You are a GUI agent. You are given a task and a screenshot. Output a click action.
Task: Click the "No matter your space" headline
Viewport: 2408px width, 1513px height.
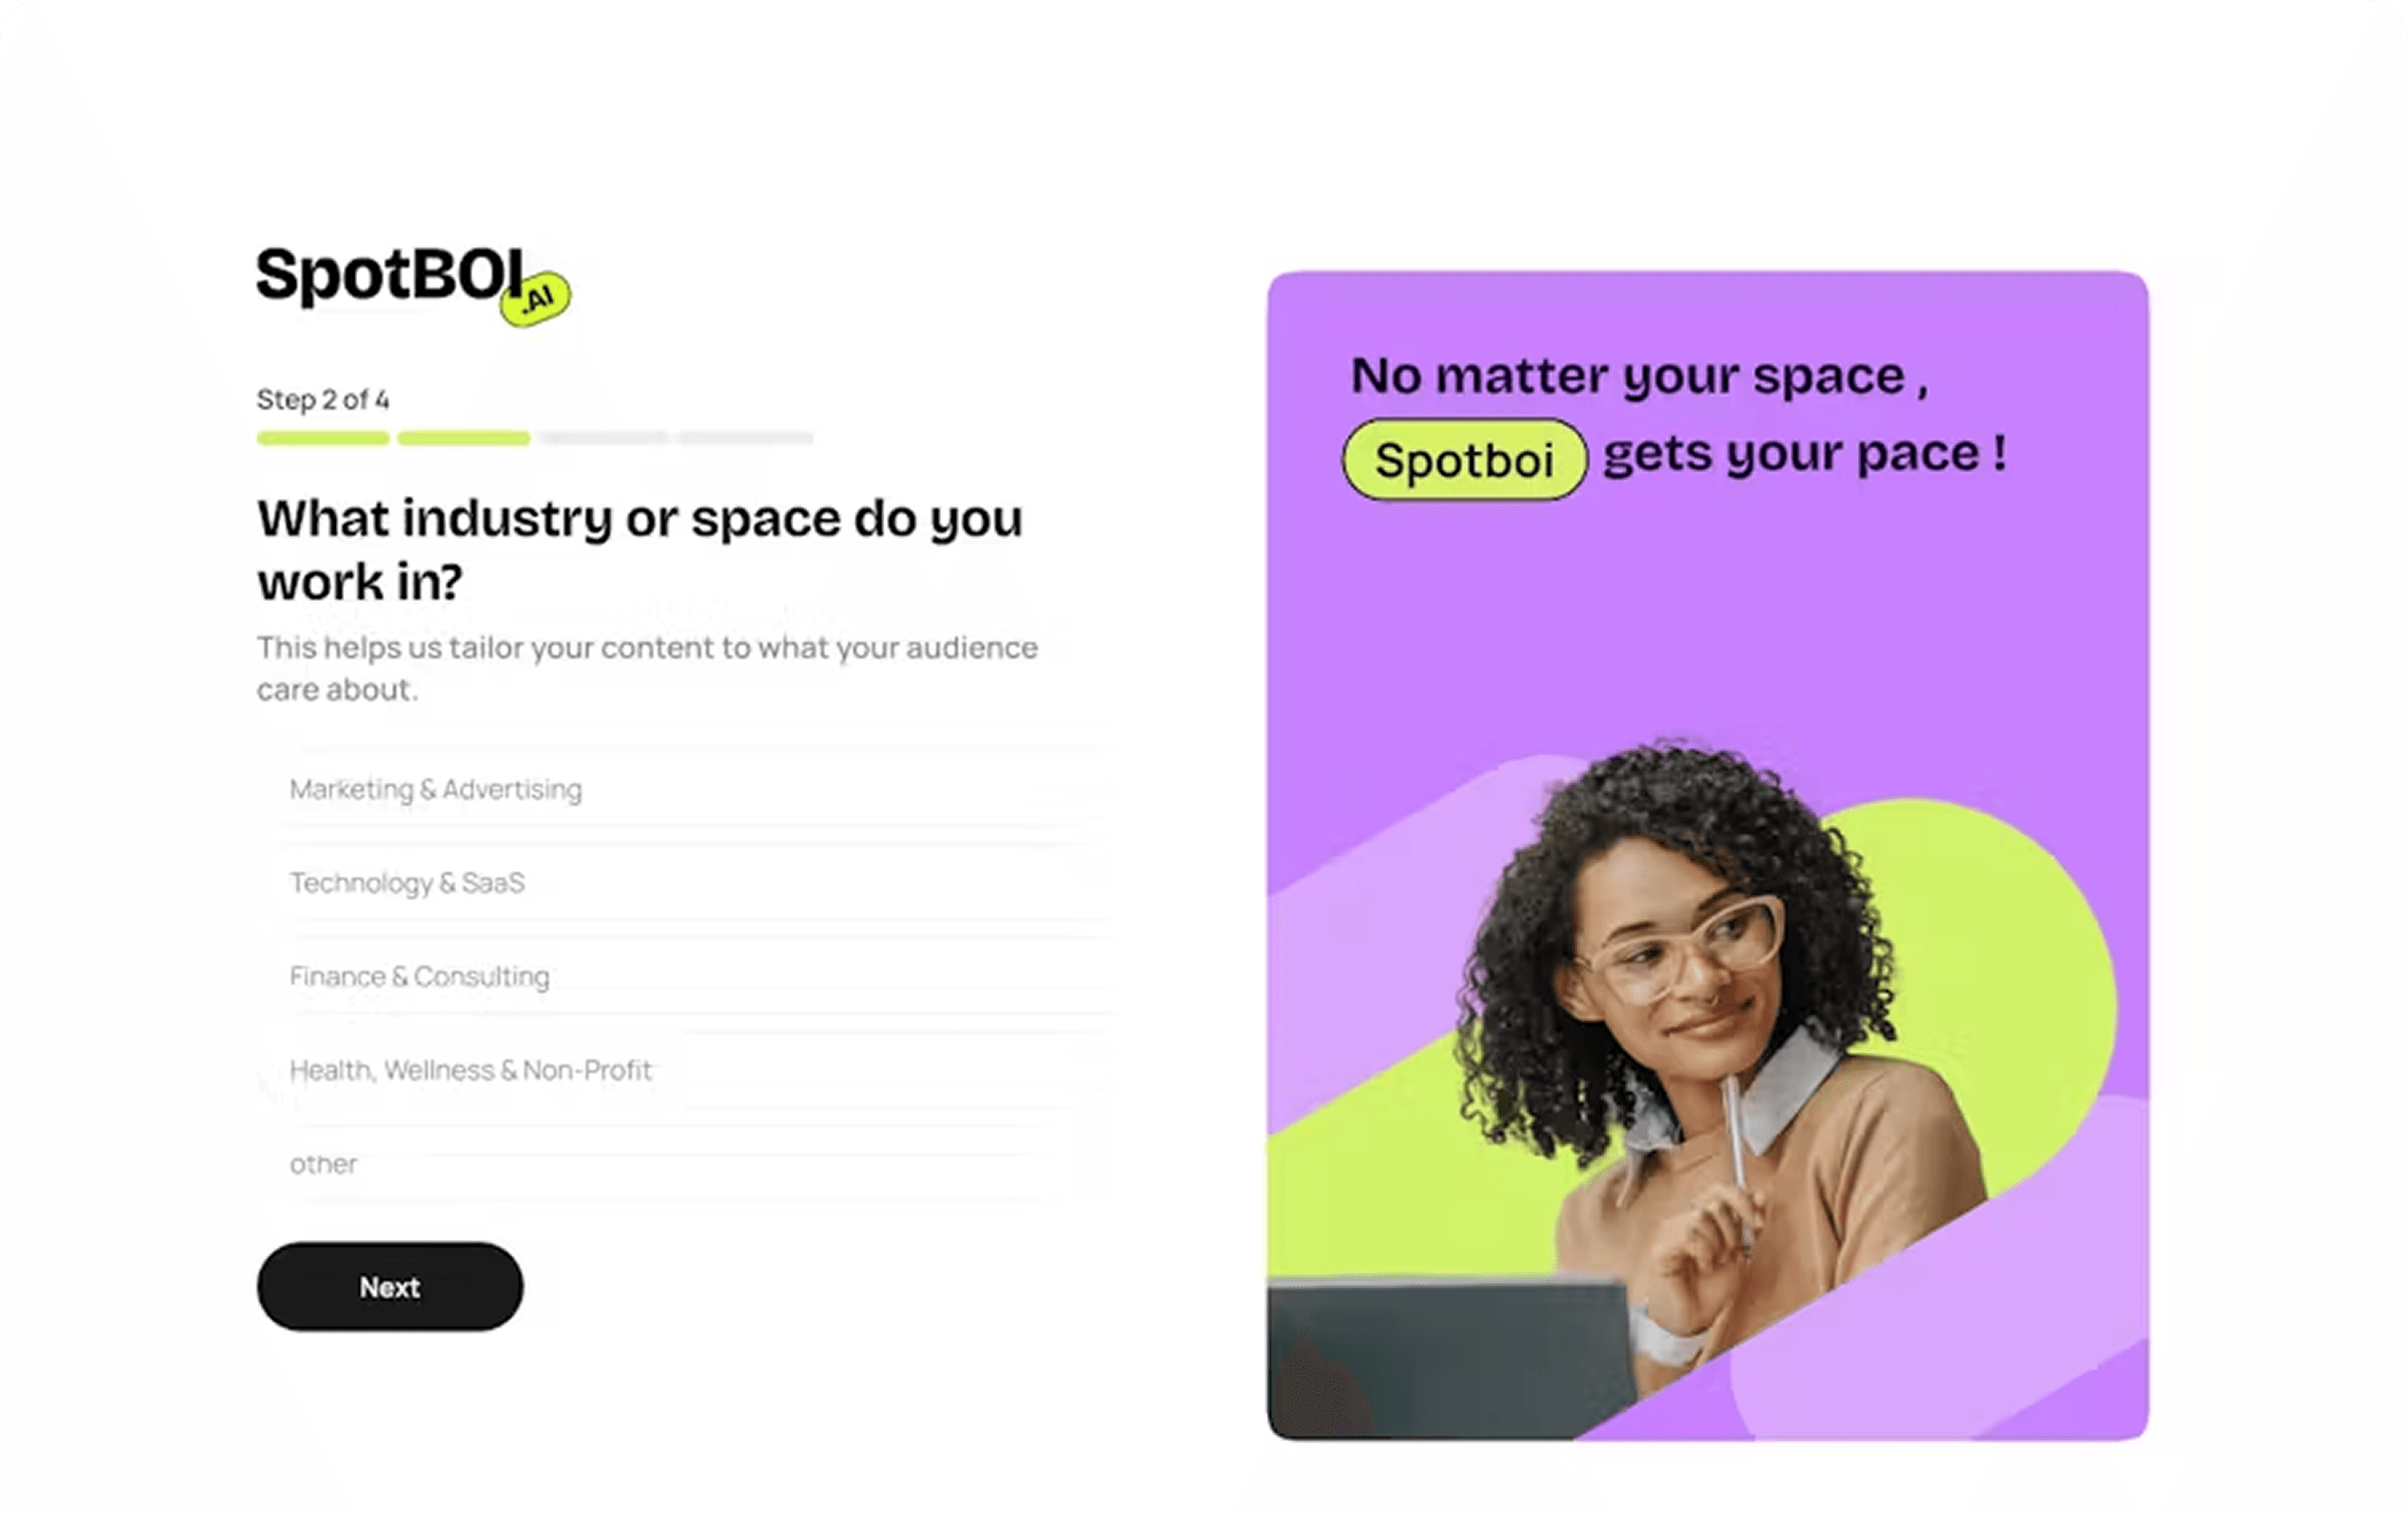[1640, 376]
